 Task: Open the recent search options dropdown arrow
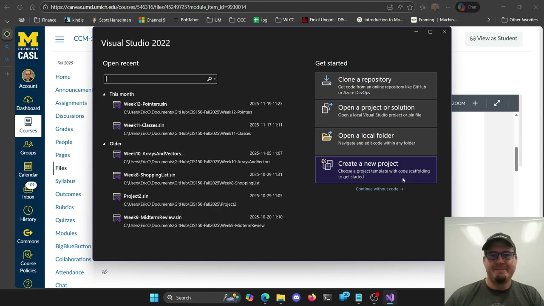215,79
